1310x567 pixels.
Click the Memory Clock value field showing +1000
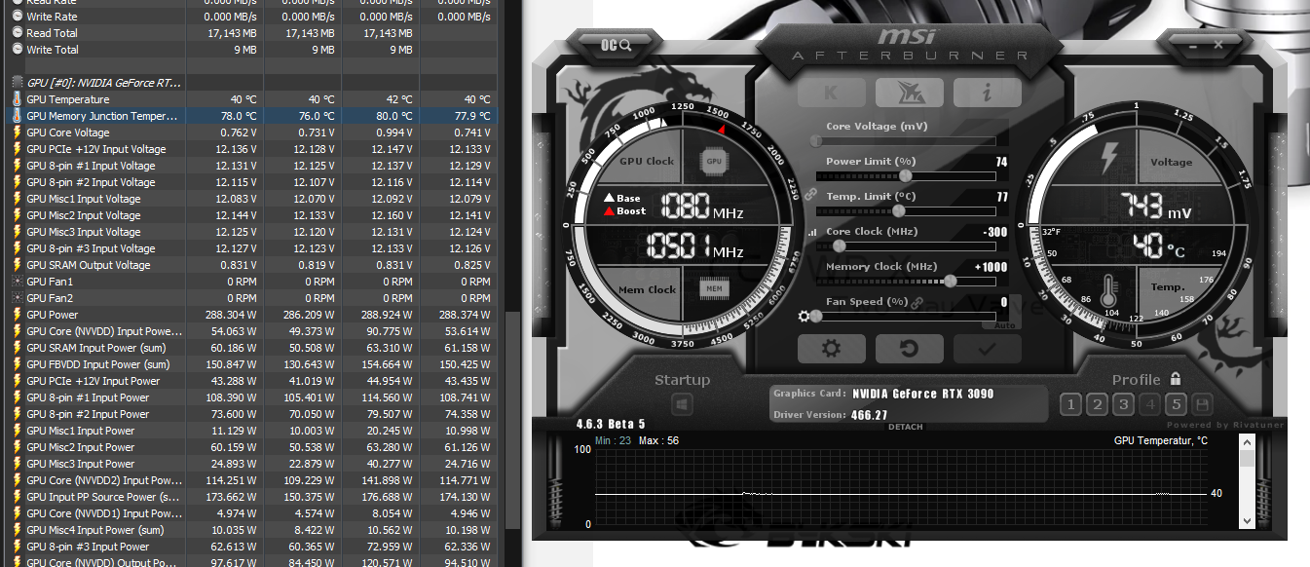click(991, 267)
